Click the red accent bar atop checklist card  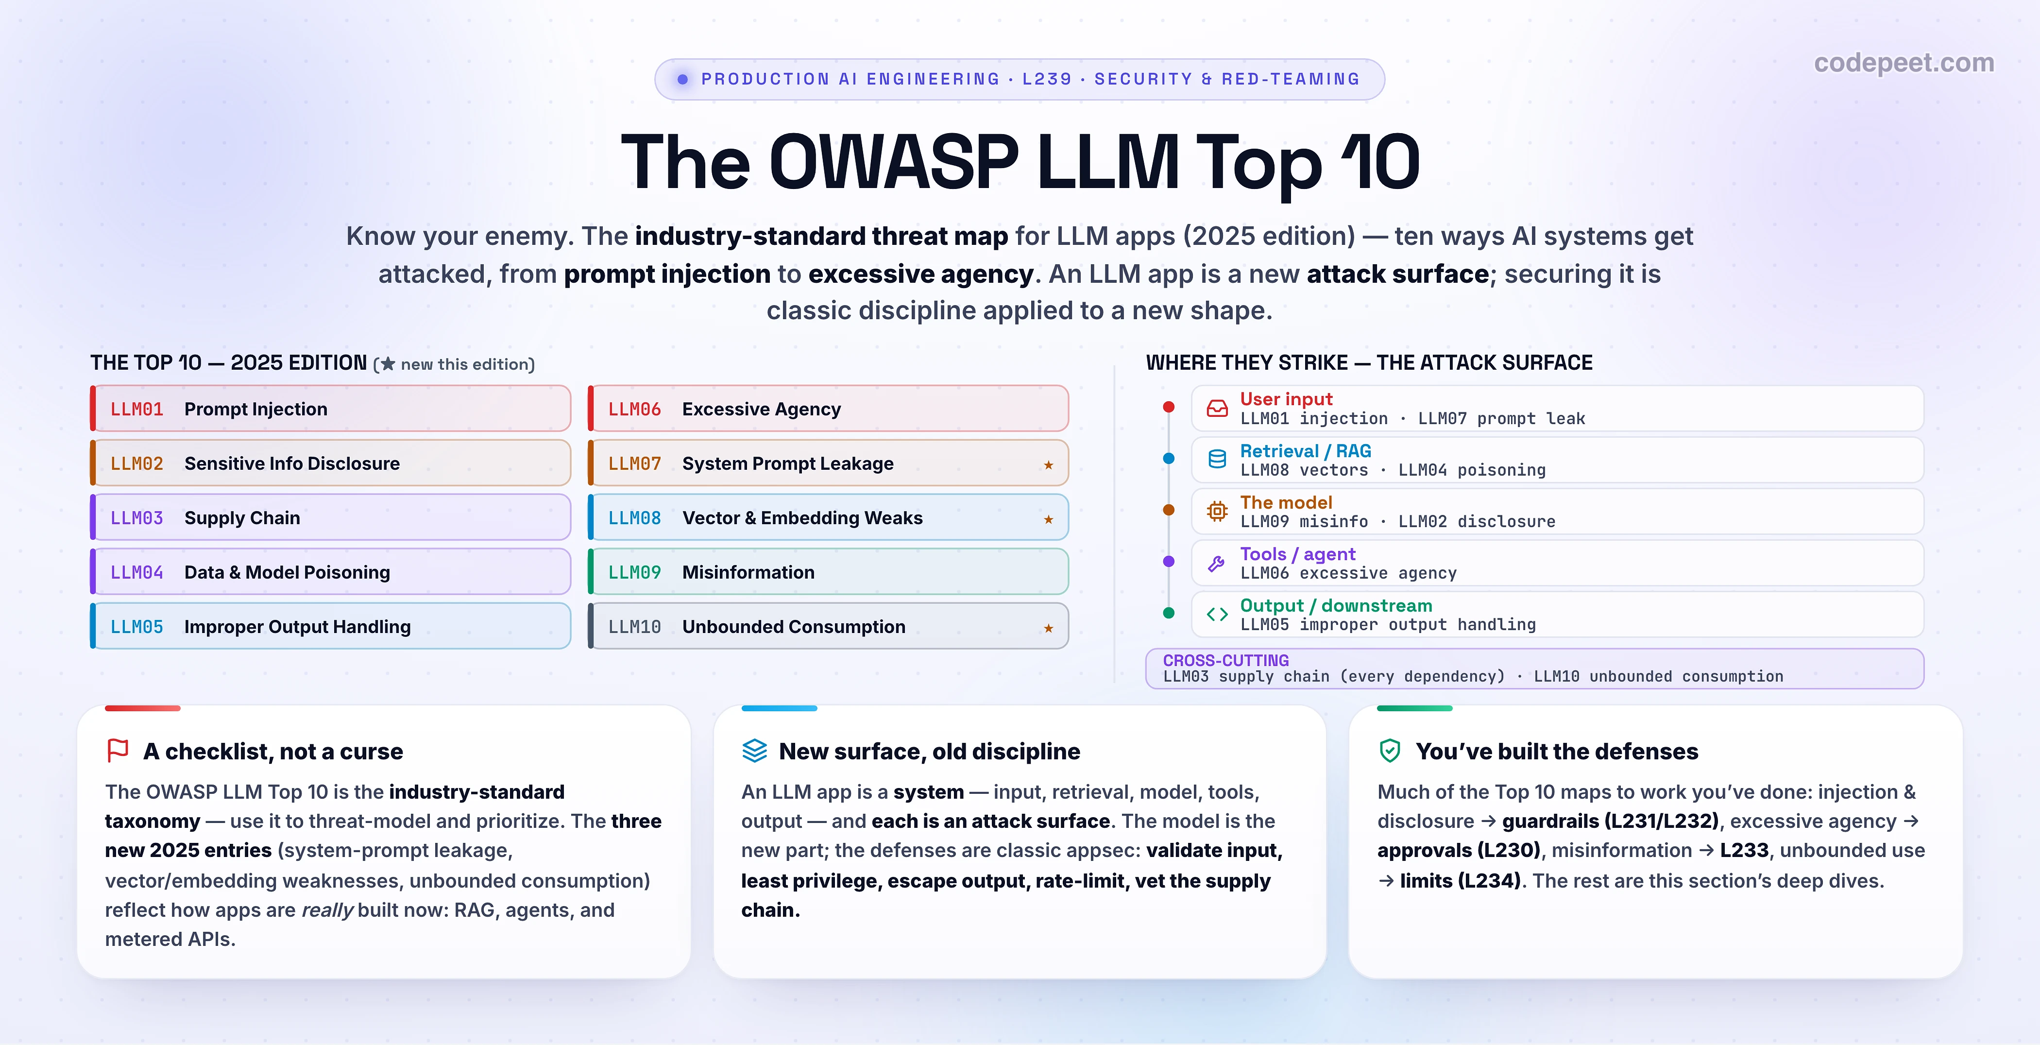[142, 708]
